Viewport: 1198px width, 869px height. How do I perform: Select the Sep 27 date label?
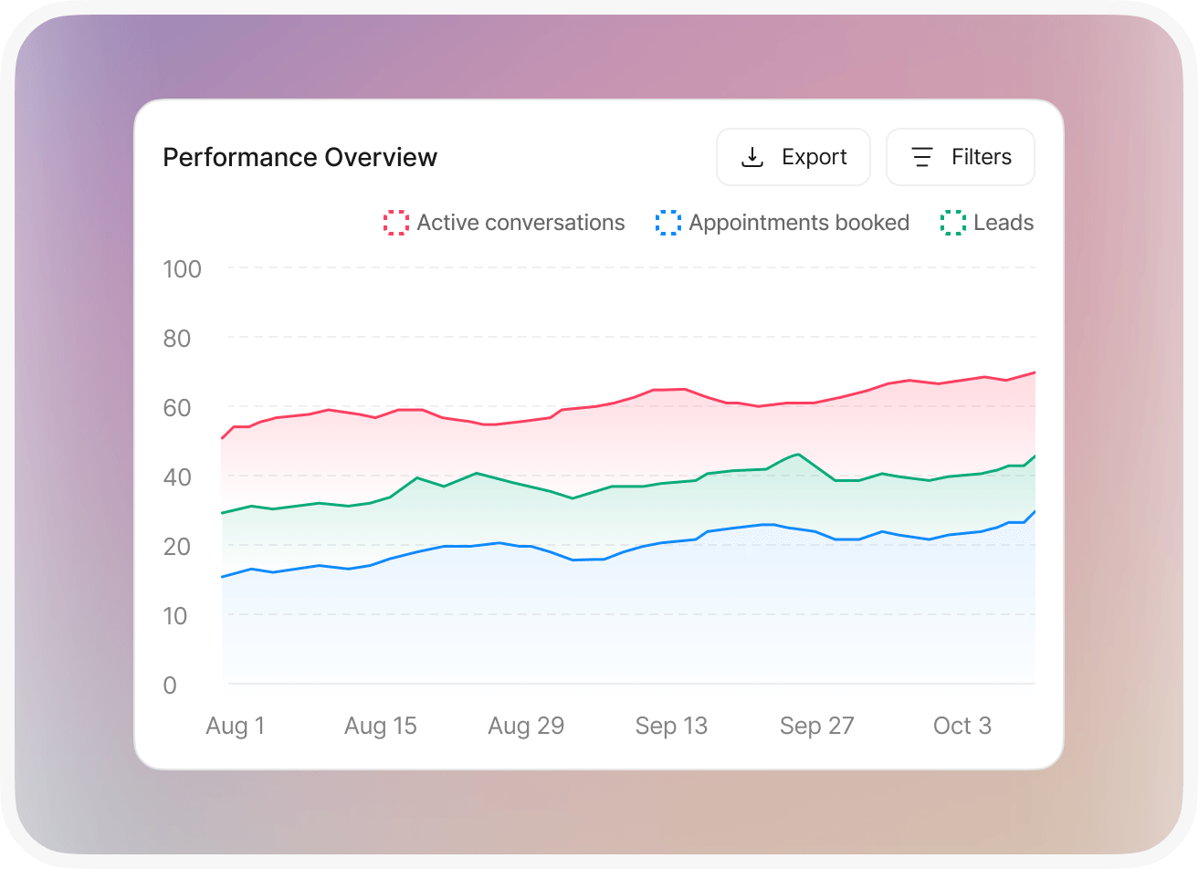pos(816,726)
